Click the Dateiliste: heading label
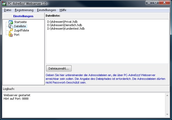Viewport: 172px width, 120px height. [x=53, y=16]
